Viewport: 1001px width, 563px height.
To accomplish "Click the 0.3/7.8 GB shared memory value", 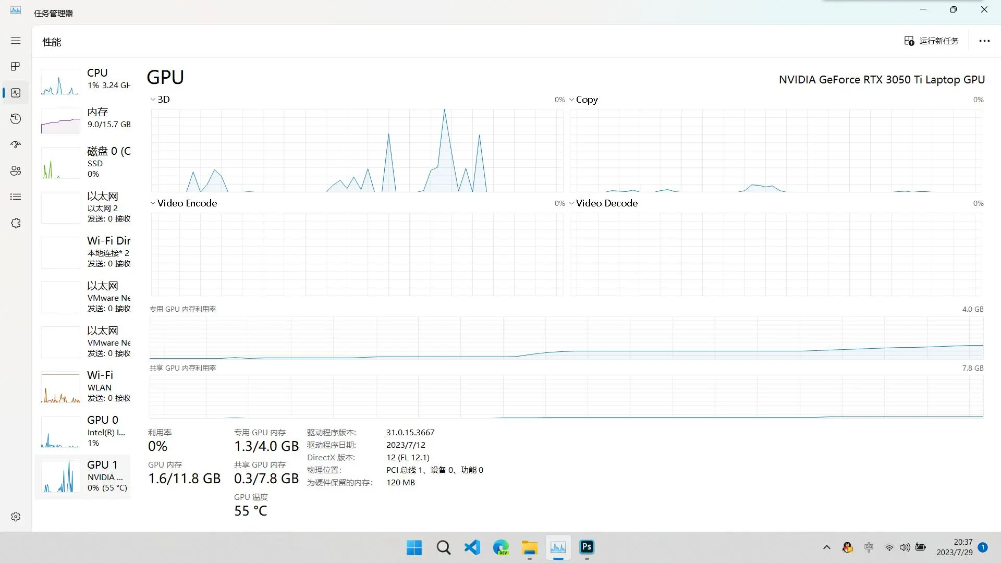I will (266, 479).
